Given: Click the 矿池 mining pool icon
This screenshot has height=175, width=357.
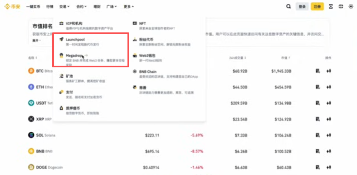Looking at the screenshot, I should [61, 76].
